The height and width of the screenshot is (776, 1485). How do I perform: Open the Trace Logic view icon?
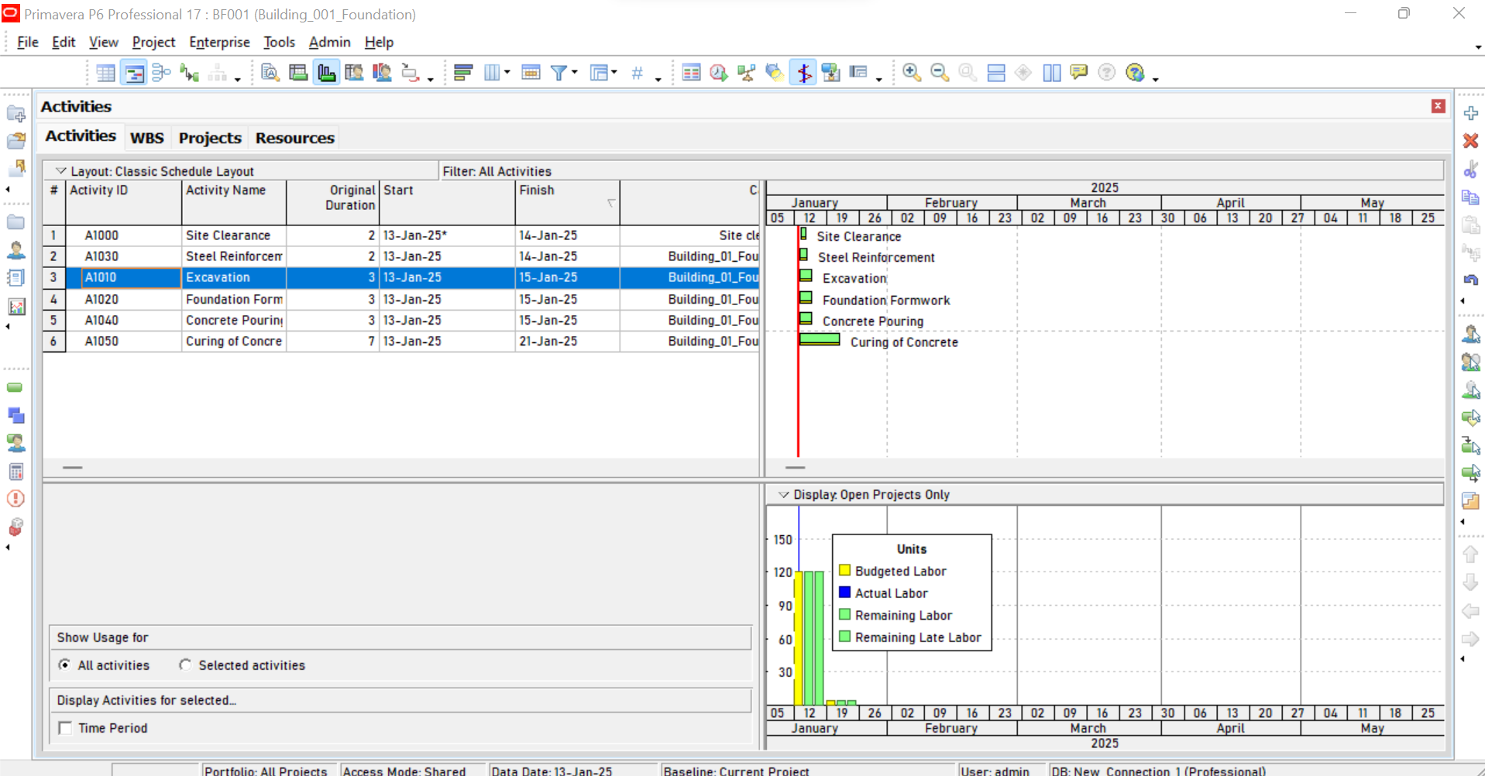click(189, 73)
